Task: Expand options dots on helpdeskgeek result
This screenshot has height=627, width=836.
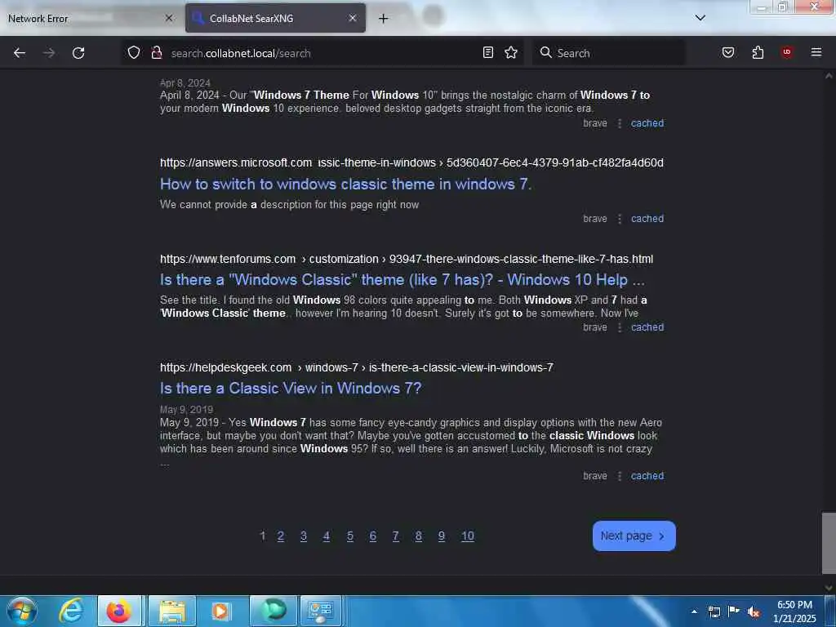Action: tap(620, 476)
